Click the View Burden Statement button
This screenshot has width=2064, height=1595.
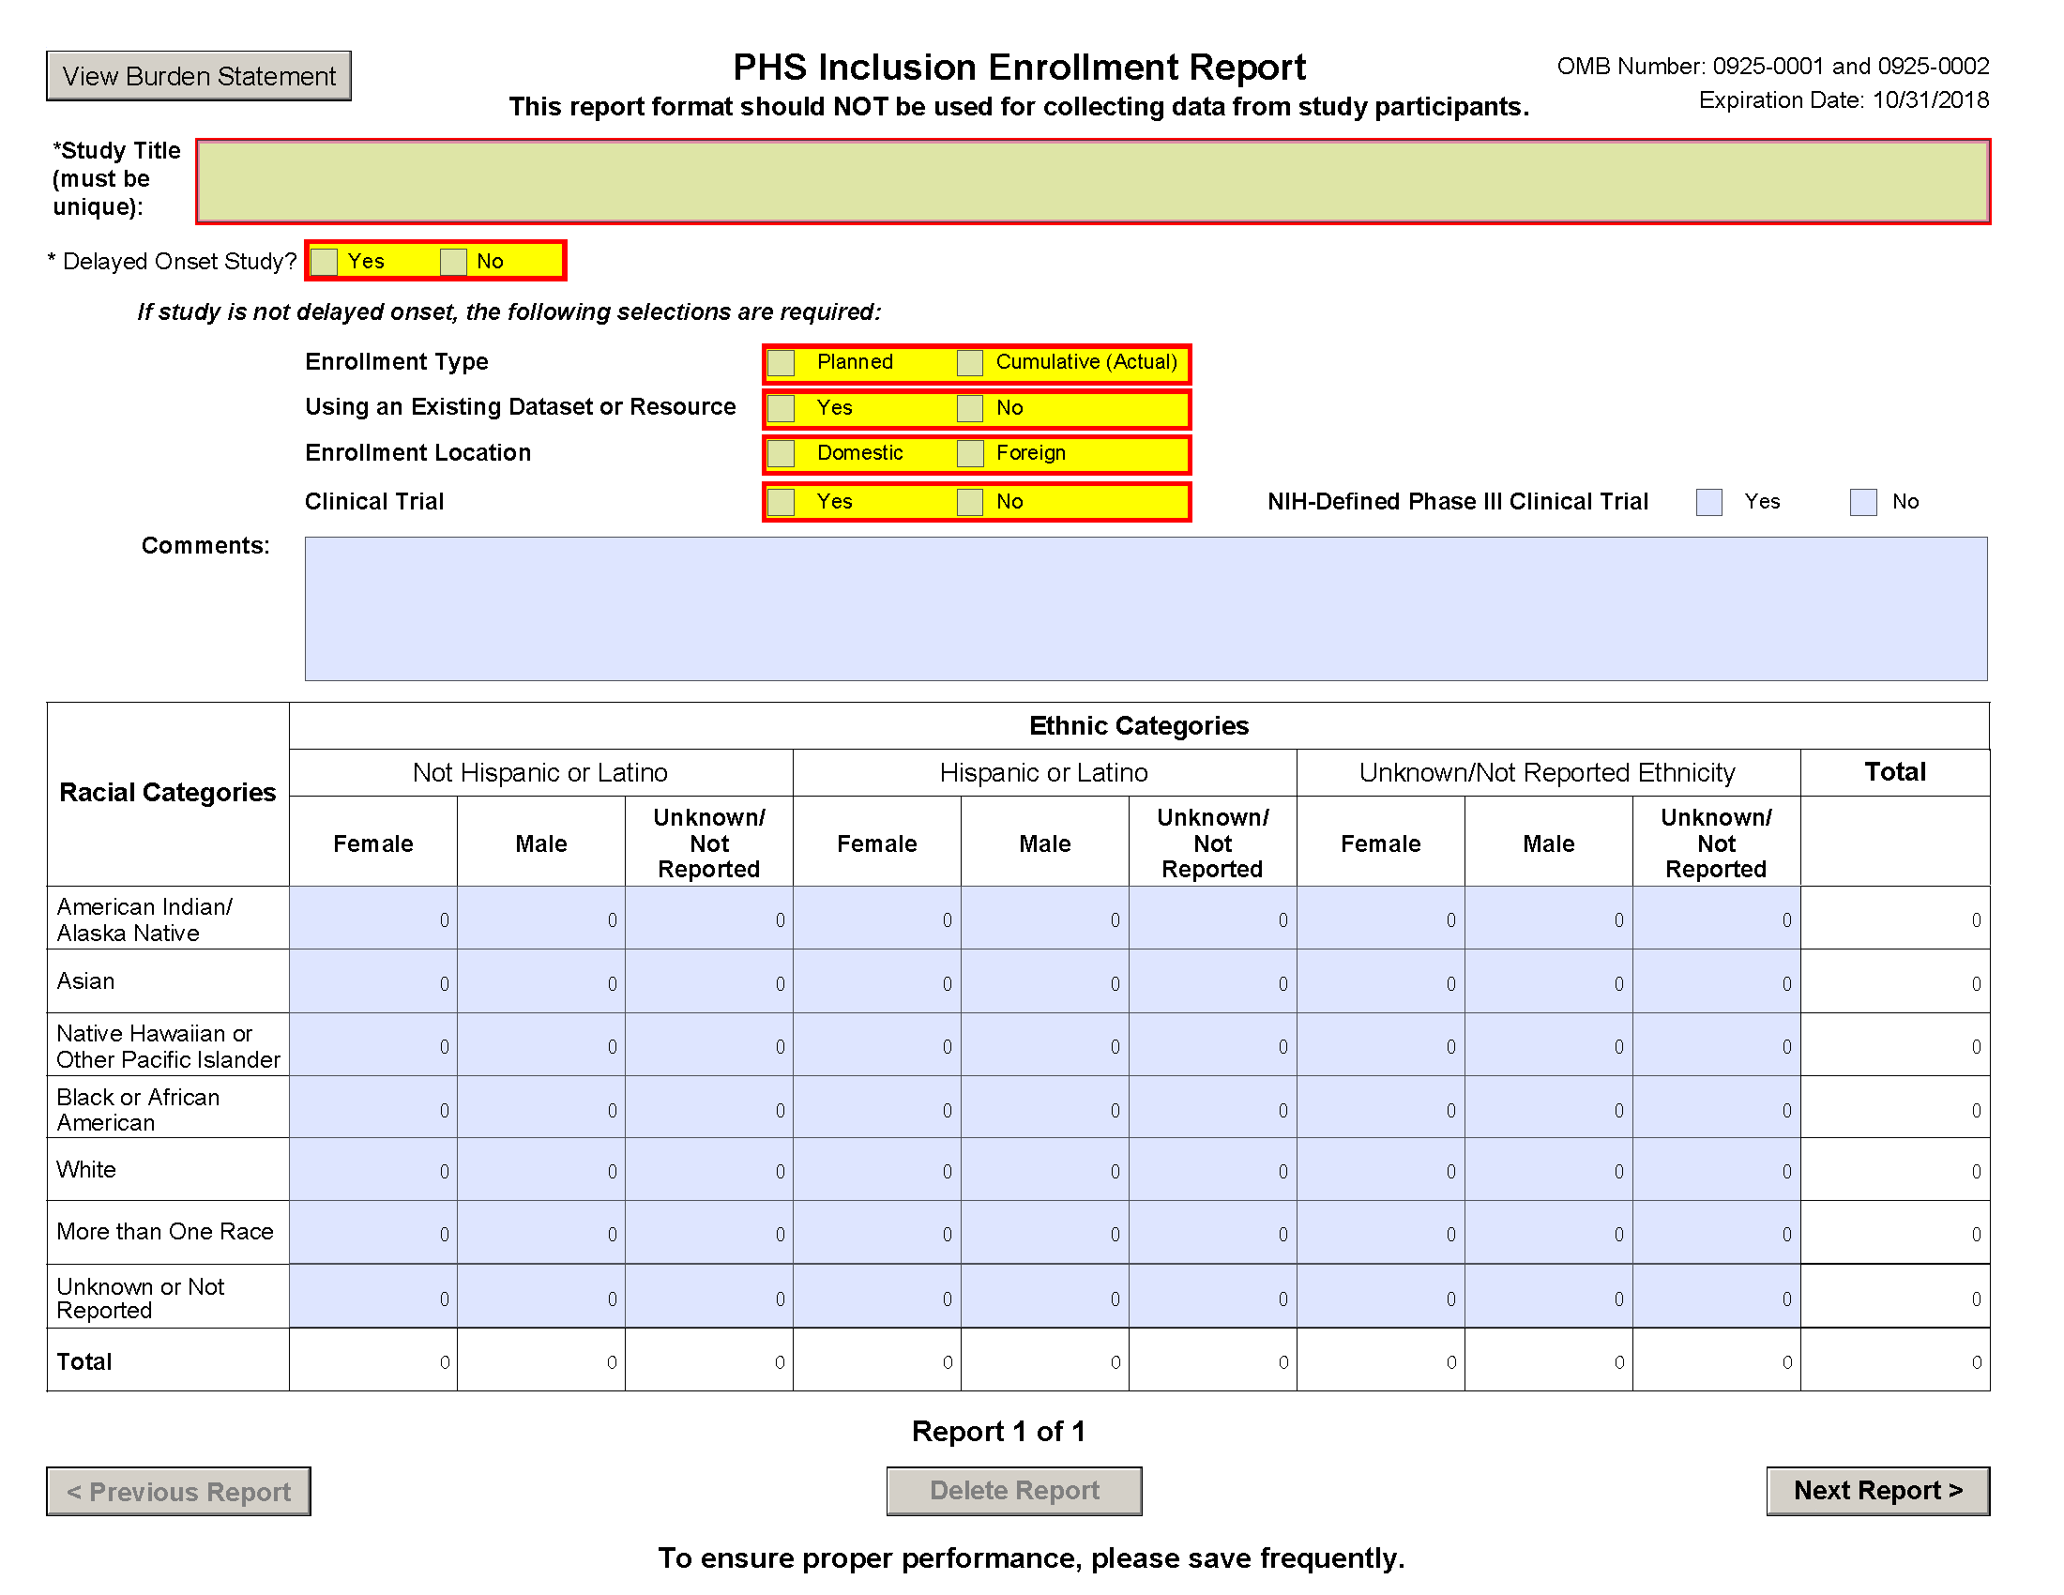coord(198,76)
